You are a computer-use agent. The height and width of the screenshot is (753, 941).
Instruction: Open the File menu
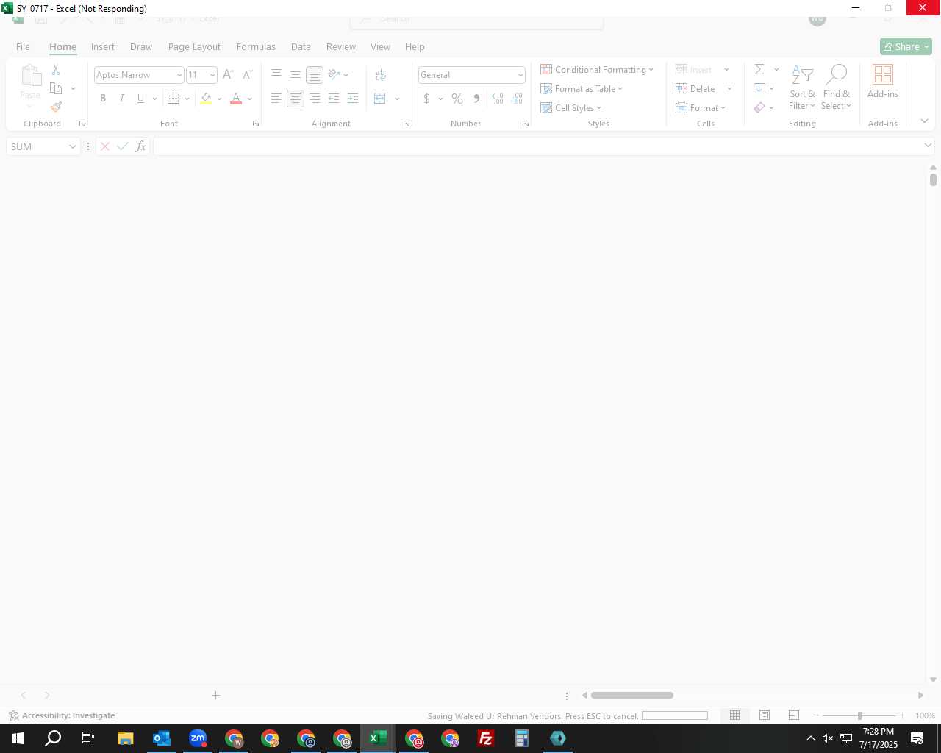click(x=24, y=46)
